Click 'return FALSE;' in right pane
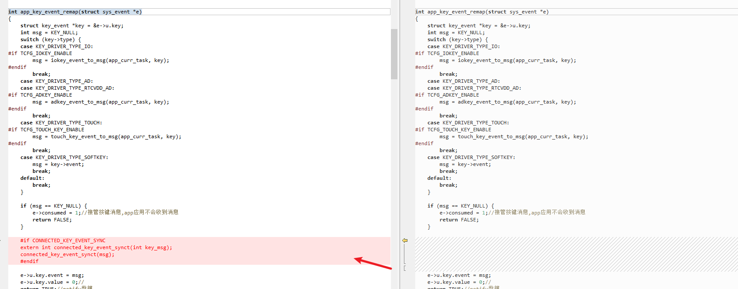The width and height of the screenshot is (738, 289). point(459,220)
